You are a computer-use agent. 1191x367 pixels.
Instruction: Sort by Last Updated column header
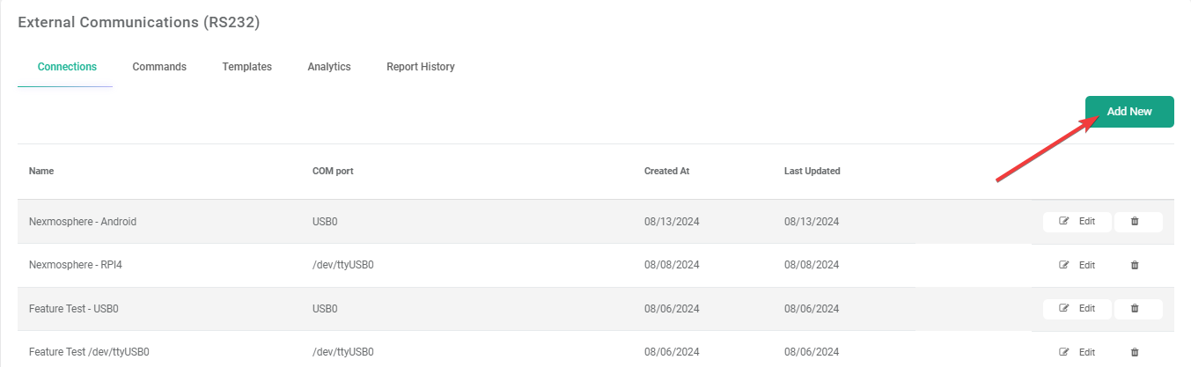[x=812, y=172]
